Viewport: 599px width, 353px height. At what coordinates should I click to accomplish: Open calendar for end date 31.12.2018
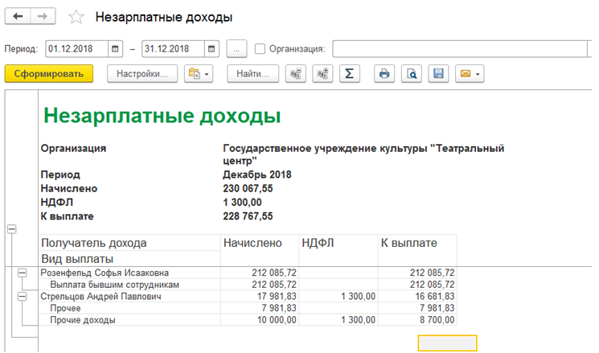tap(211, 49)
